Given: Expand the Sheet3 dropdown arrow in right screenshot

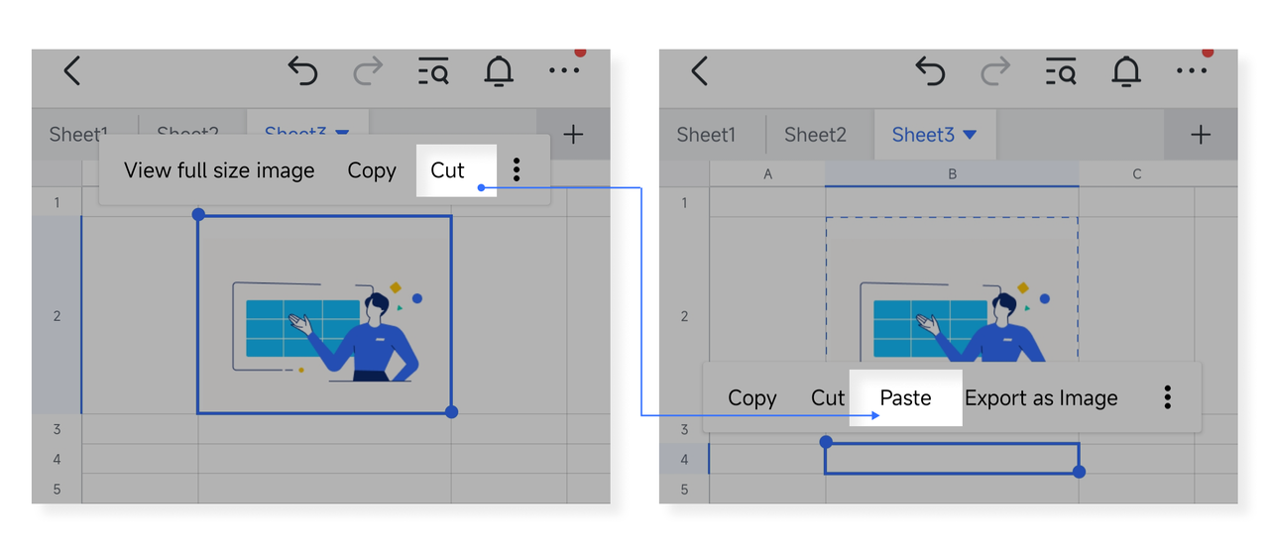Looking at the screenshot, I should click(x=971, y=135).
